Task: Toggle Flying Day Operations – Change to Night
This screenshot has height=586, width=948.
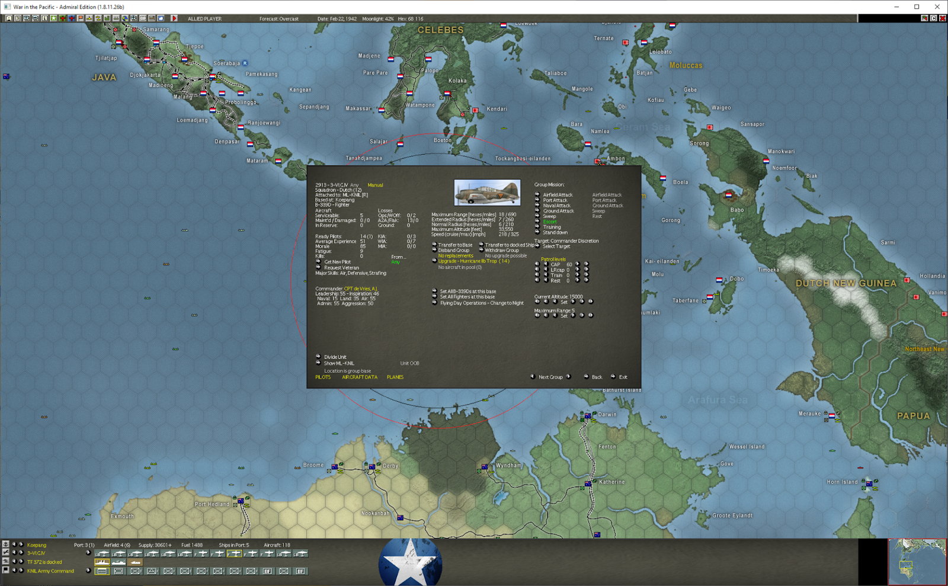Action: (x=482, y=303)
